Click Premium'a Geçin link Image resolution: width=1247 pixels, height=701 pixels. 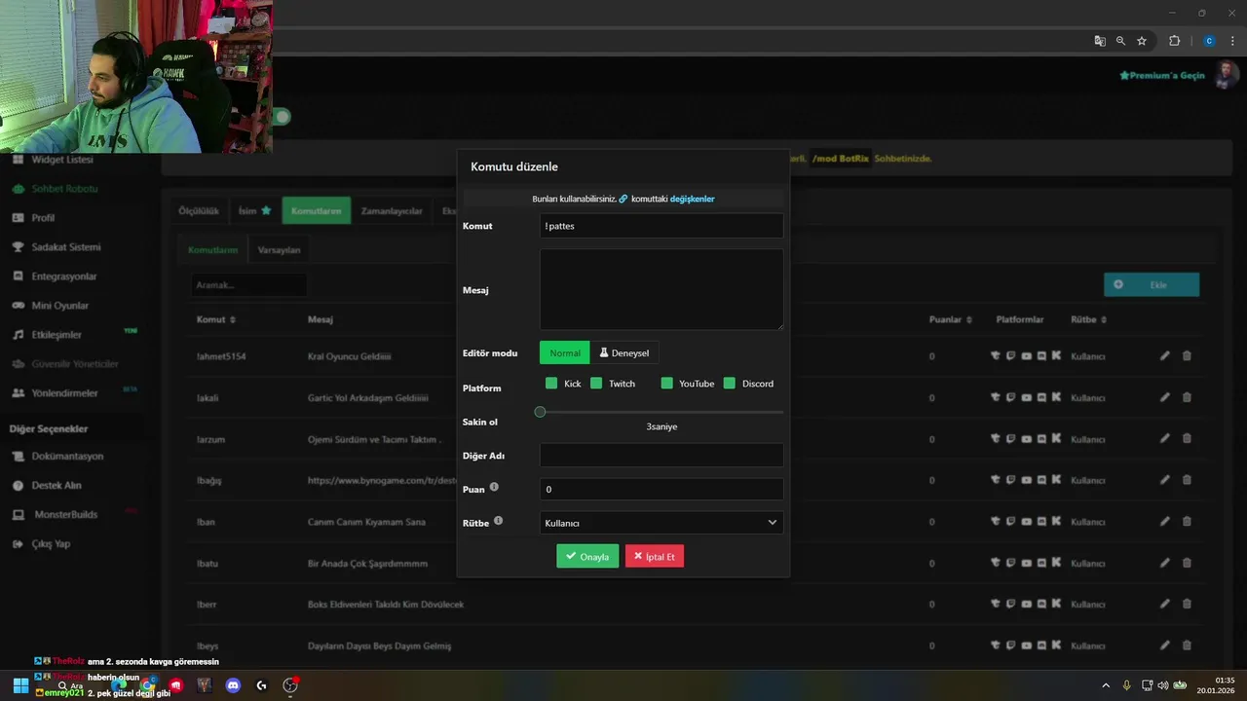pos(1162,75)
